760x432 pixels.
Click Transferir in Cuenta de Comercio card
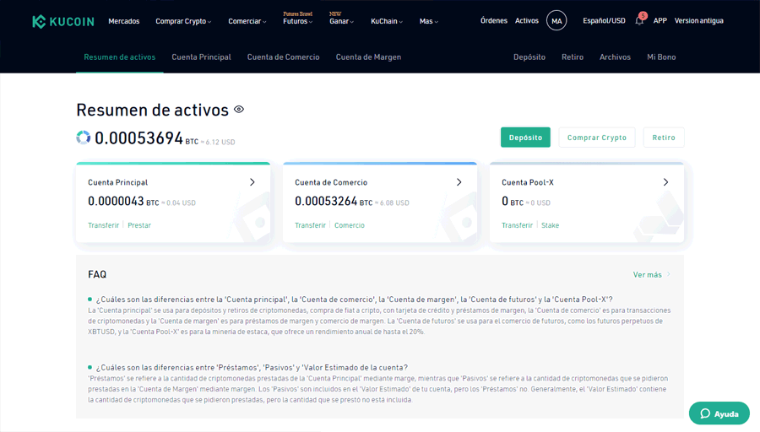[x=310, y=225]
